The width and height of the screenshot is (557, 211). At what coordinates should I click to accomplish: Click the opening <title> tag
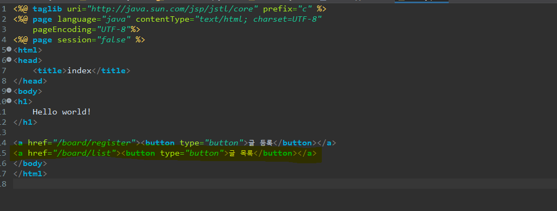tap(50, 71)
